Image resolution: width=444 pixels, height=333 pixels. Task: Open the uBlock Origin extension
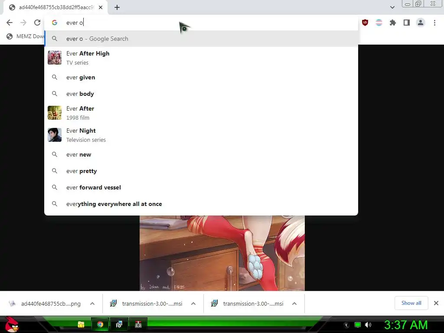(x=365, y=23)
